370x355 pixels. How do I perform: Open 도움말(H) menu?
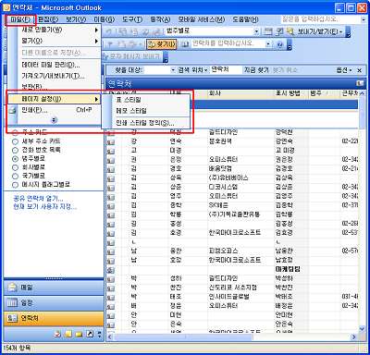click(245, 19)
